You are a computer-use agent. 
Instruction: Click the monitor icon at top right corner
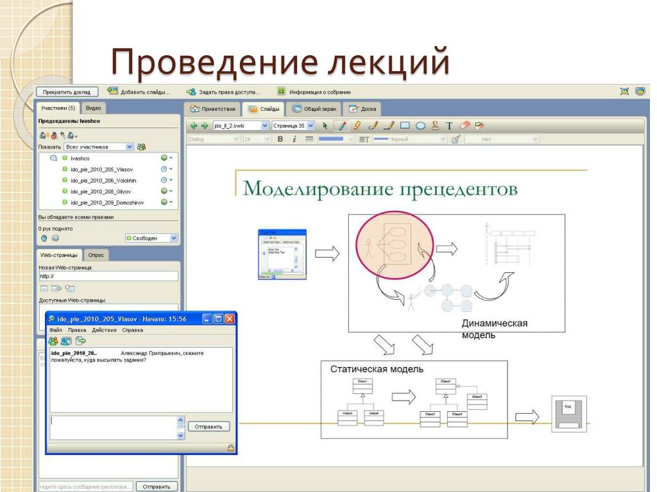coord(640,91)
